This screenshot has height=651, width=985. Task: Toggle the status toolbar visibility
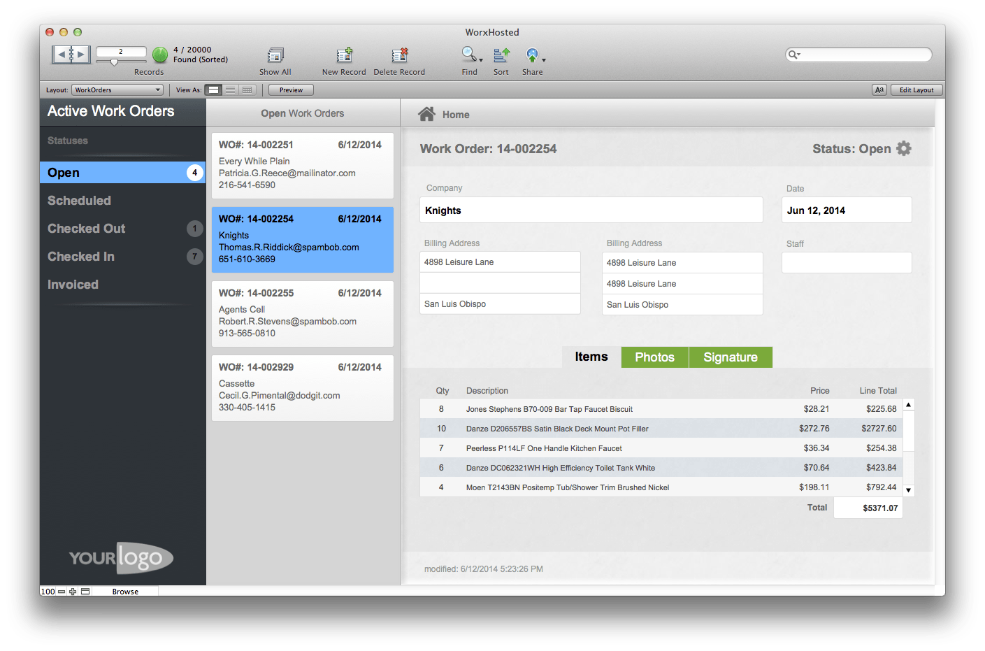tap(85, 591)
